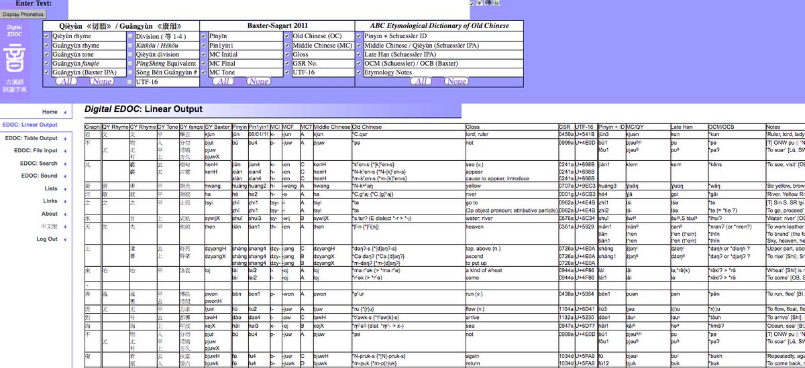Toggle UTF-16 checkbox in Baxter-Sagart section

click(x=288, y=72)
